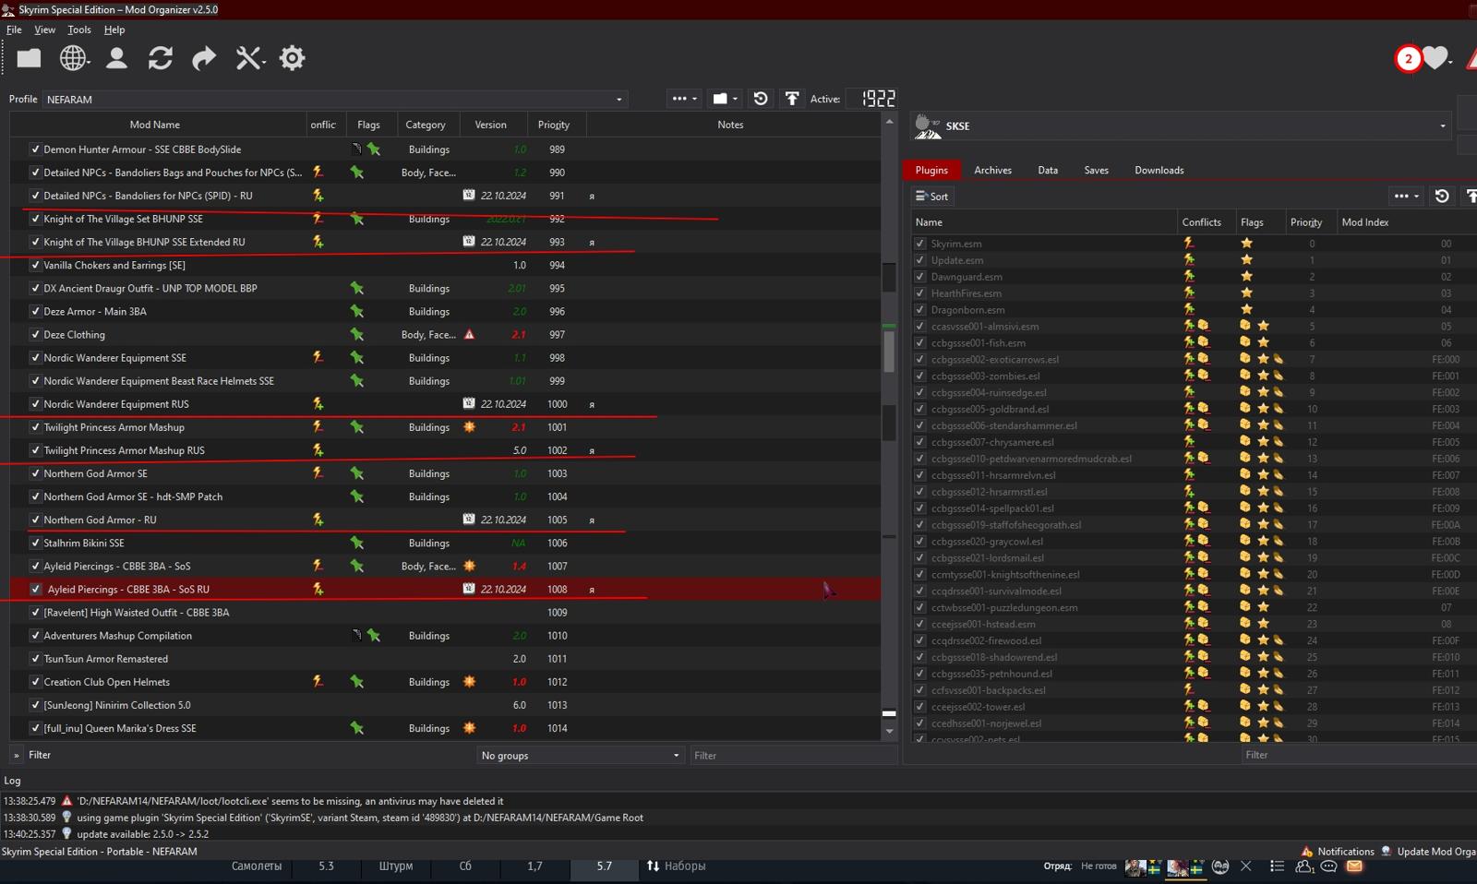Image resolution: width=1477 pixels, height=884 pixels.
Task: Switch to the Archives tab
Action: tap(992, 170)
